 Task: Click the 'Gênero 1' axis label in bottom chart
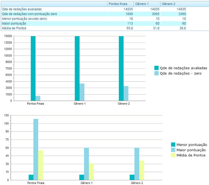[x=87, y=183]
